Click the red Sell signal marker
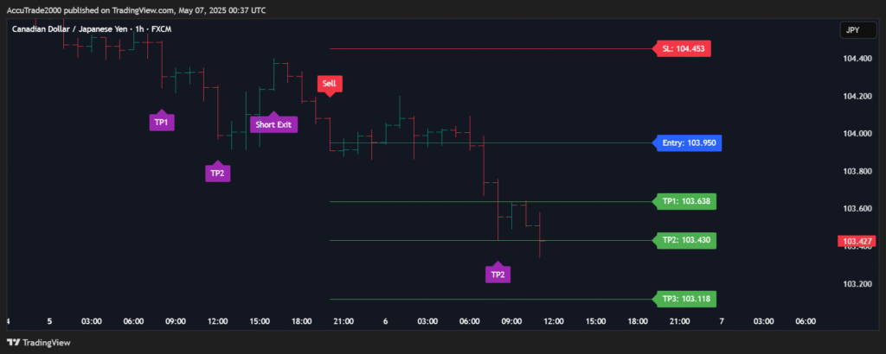The image size is (886, 354). point(329,84)
